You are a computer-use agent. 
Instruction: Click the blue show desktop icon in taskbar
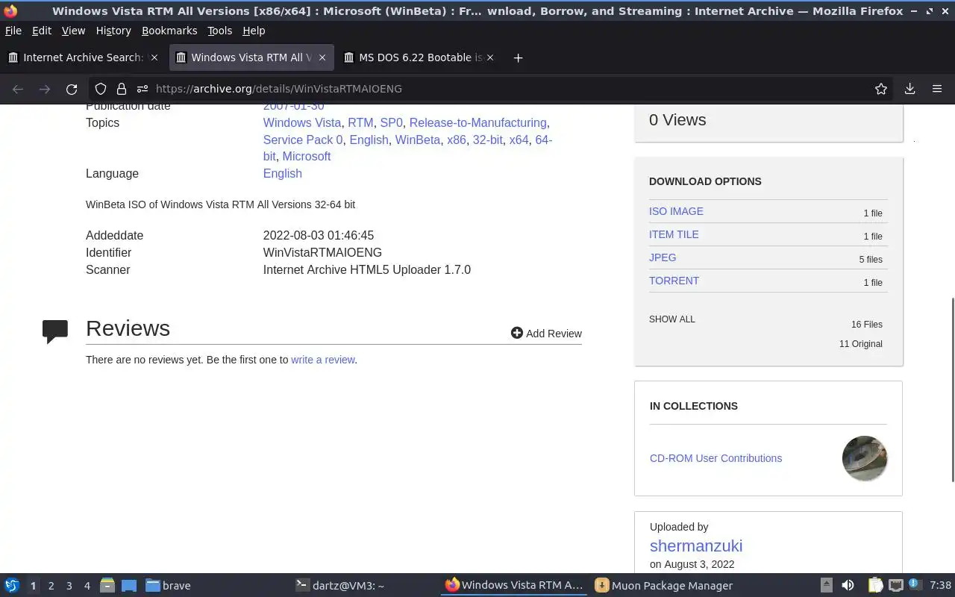pos(129,586)
